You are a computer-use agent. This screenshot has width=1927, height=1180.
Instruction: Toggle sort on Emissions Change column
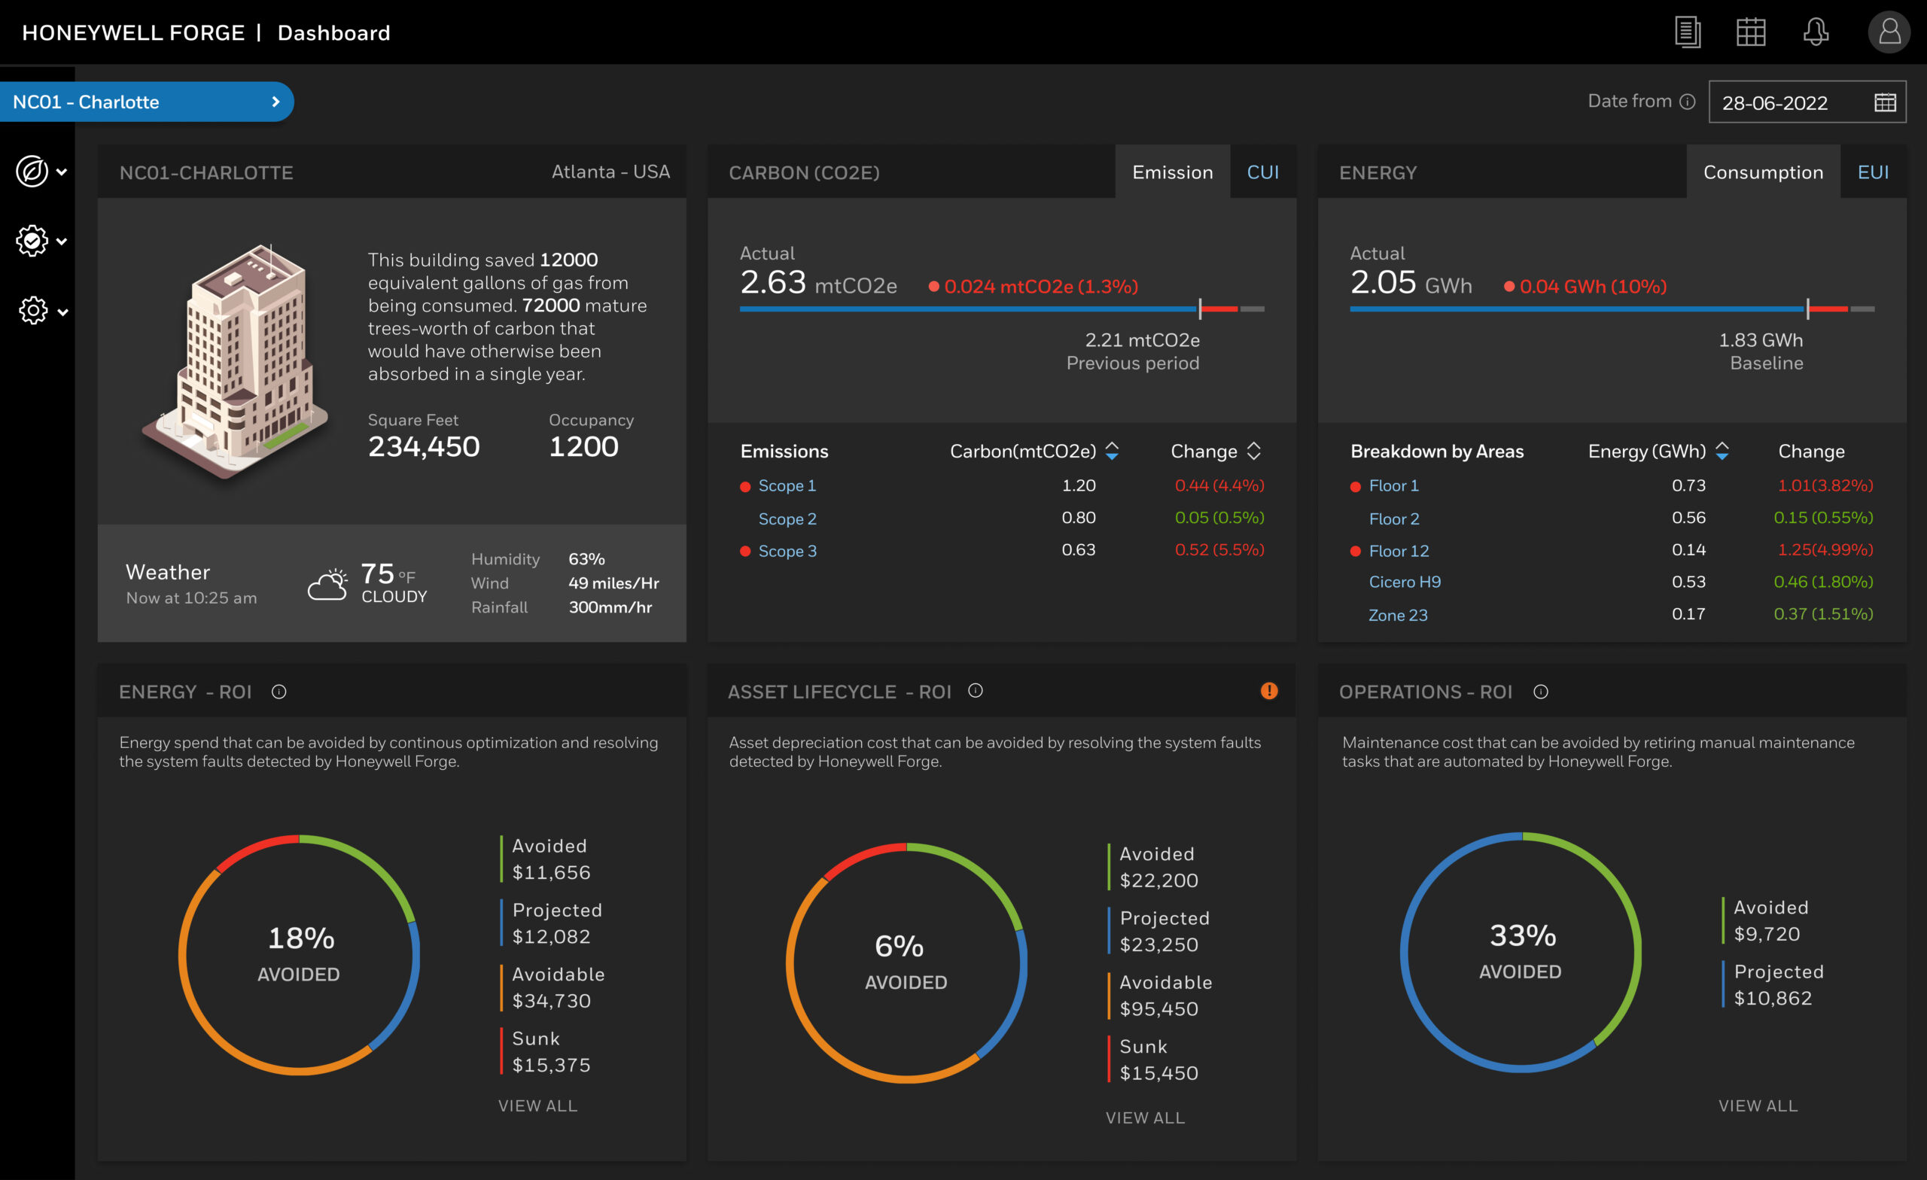(x=1253, y=452)
